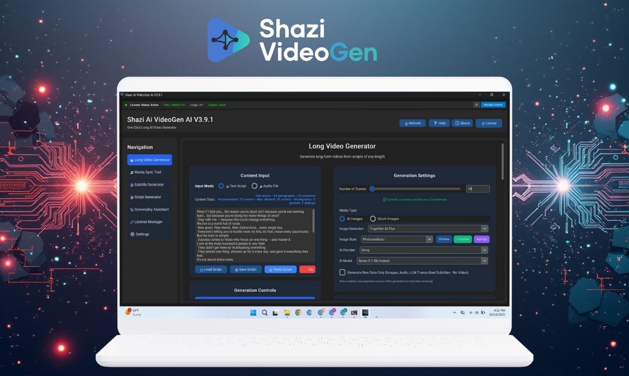Open the About dialog

(462, 123)
